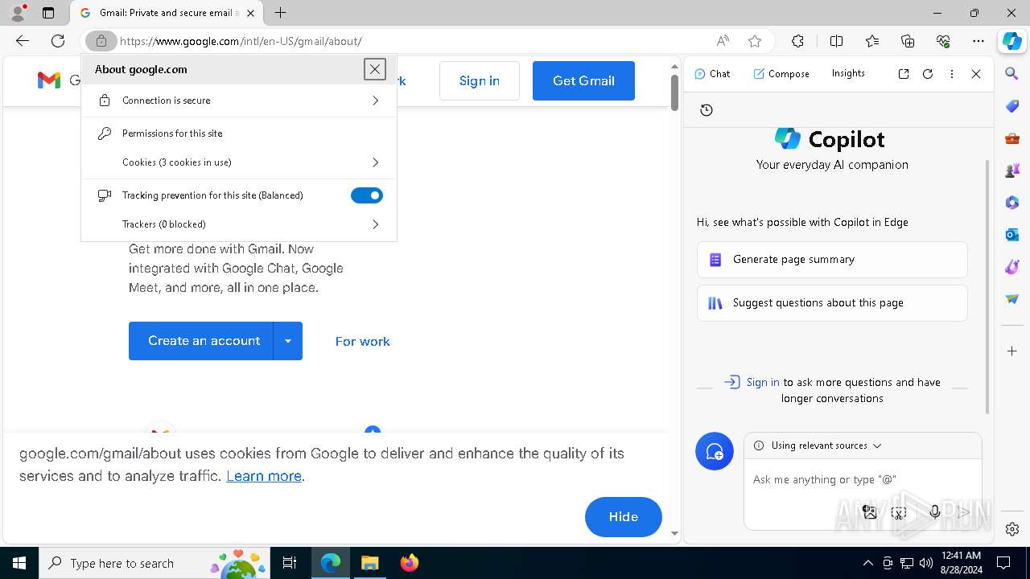Image resolution: width=1030 pixels, height=579 pixels.
Task: Add page to favorites with the star icon
Action: [x=755, y=41]
